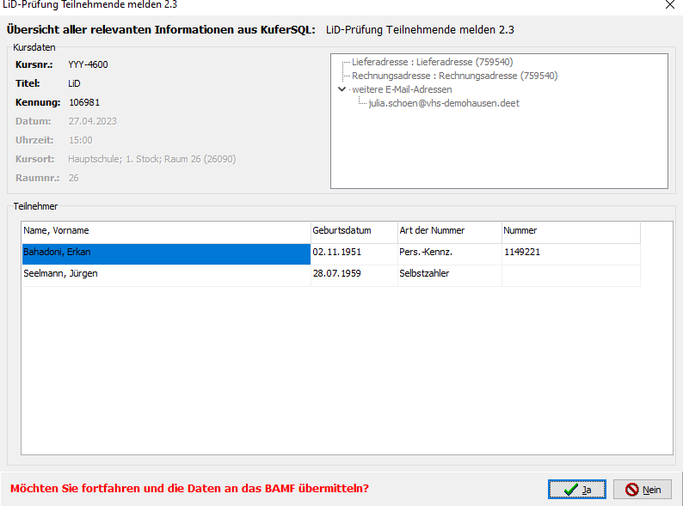
Task: Select the julia.schoen email address entry
Action: point(444,103)
